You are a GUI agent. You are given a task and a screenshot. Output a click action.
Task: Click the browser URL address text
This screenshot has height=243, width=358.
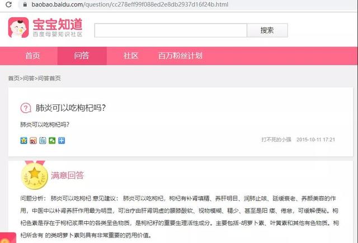(130, 4)
